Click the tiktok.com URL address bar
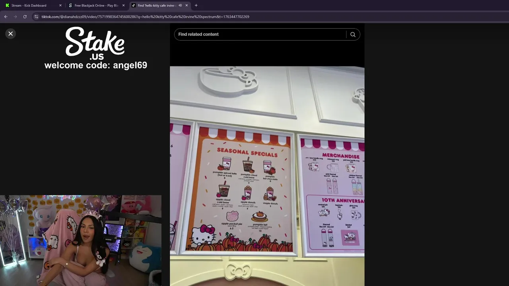Image resolution: width=509 pixels, height=286 pixels. click(x=145, y=17)
